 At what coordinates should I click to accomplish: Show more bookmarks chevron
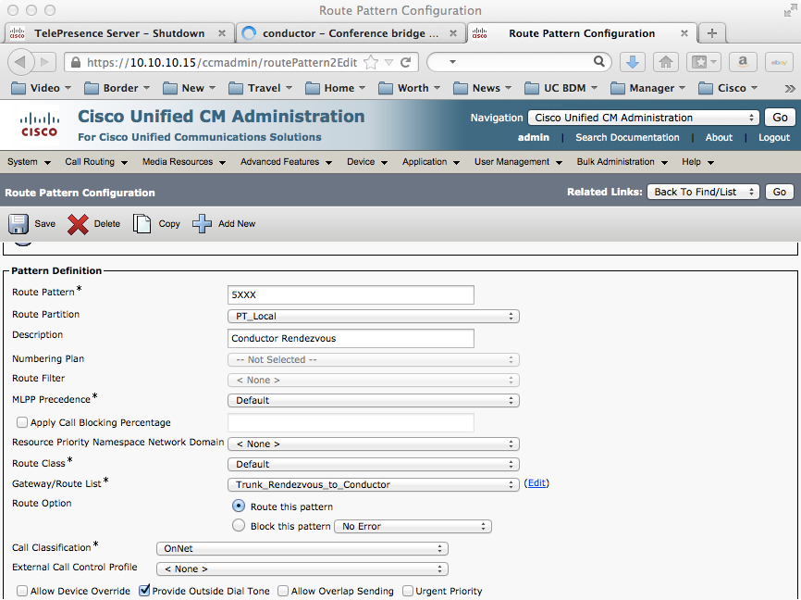tap(790, 89)
